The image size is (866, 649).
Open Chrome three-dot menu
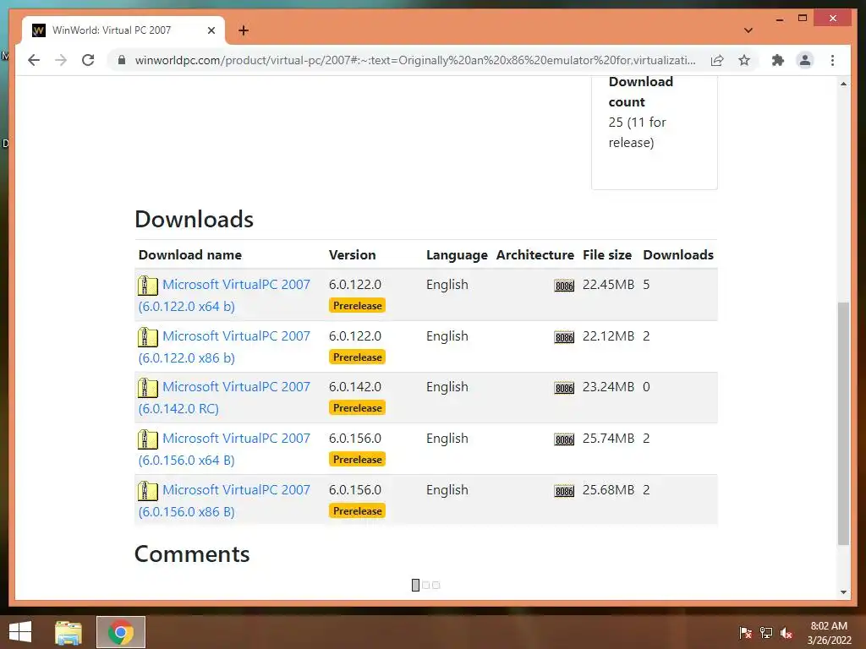tap(832, 60)
